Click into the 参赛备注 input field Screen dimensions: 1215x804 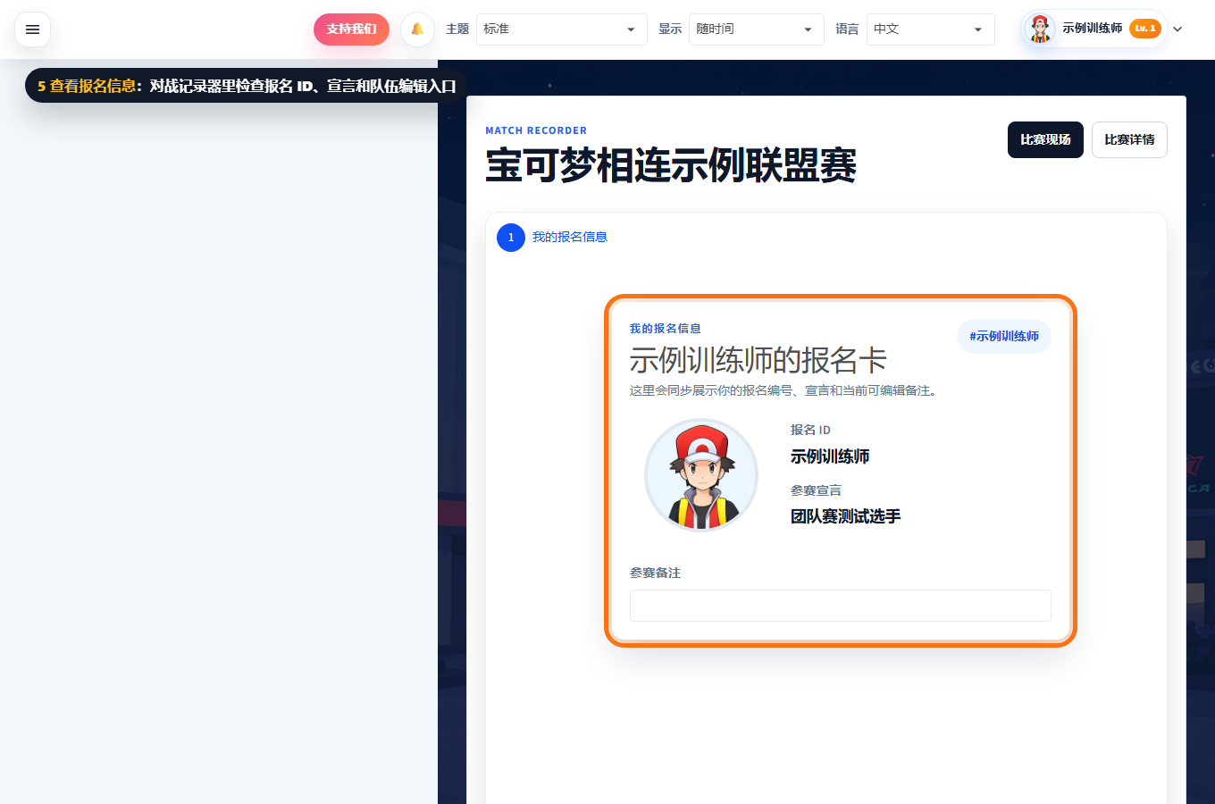[840, 606]
